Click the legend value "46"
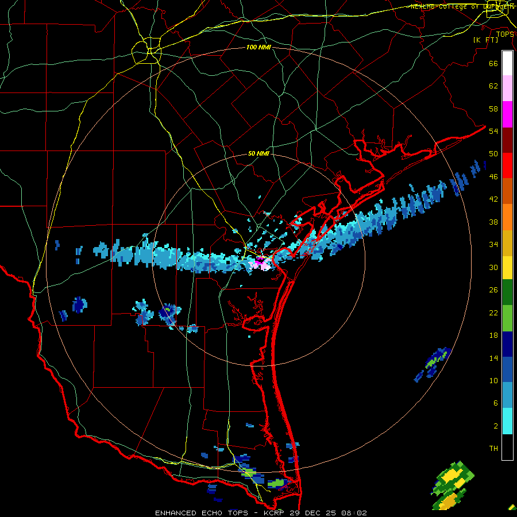The height and width of the screenshot is (517, 517). [x=493, y=177]
